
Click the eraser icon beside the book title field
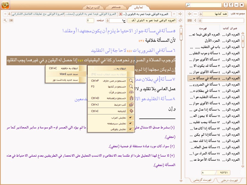point(180,21)
